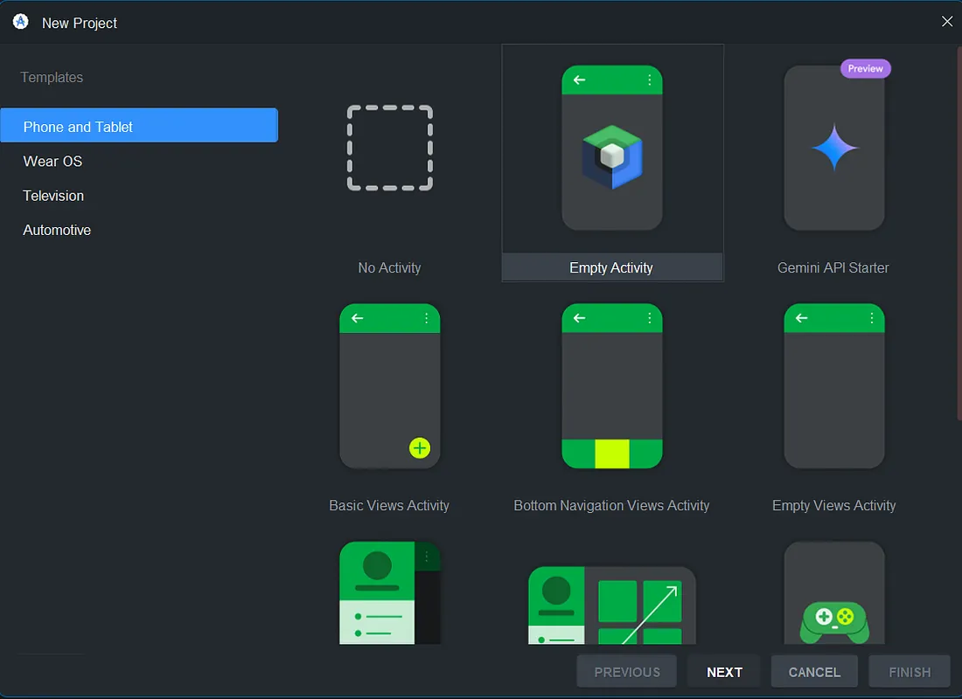962x699 pixels.
Task: Pick the Empty Views Activity template
Action: 833,385
